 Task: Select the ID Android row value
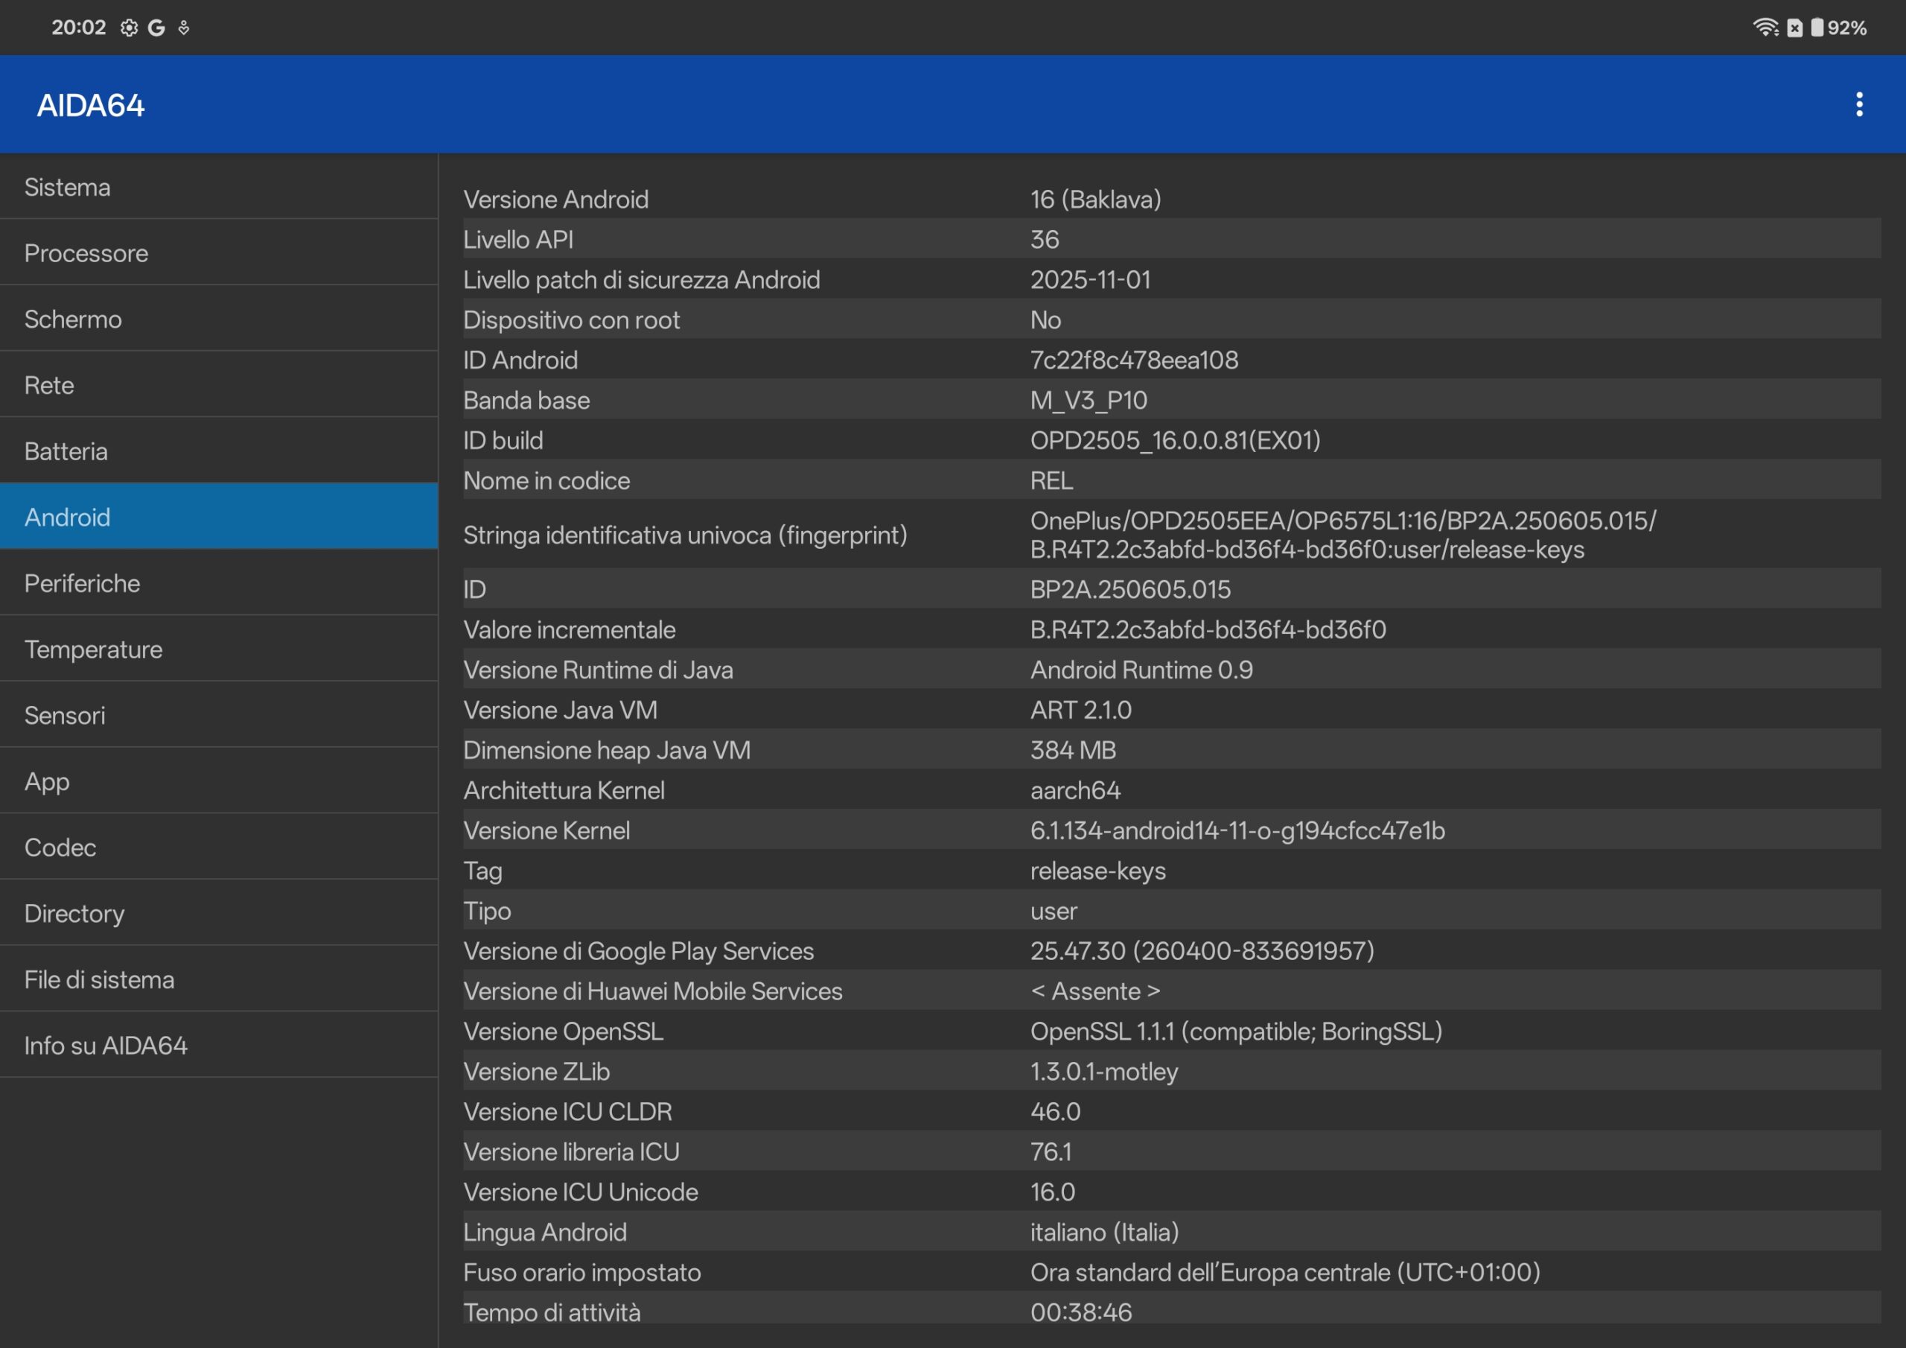click(x=1134, y=360)
